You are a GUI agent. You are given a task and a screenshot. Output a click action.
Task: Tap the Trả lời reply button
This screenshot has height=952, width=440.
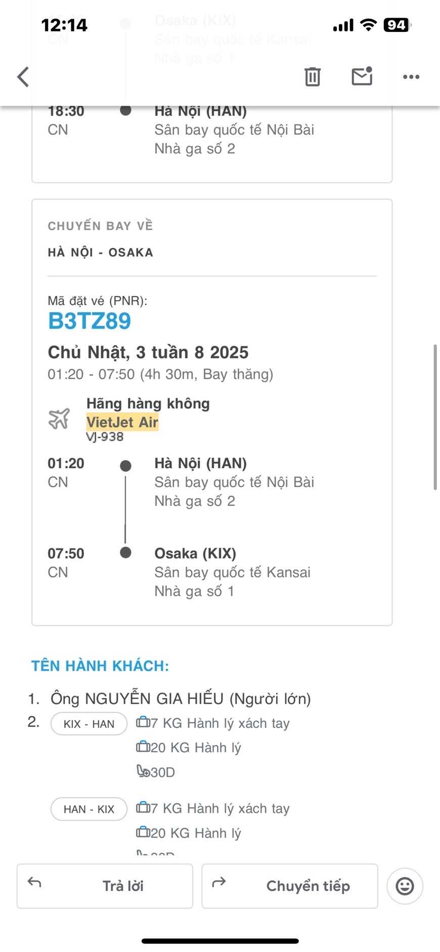[x=105, y=886]
